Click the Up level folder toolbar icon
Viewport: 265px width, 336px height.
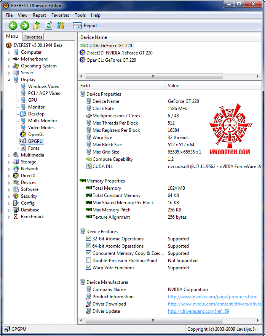[x=37, y=26]
